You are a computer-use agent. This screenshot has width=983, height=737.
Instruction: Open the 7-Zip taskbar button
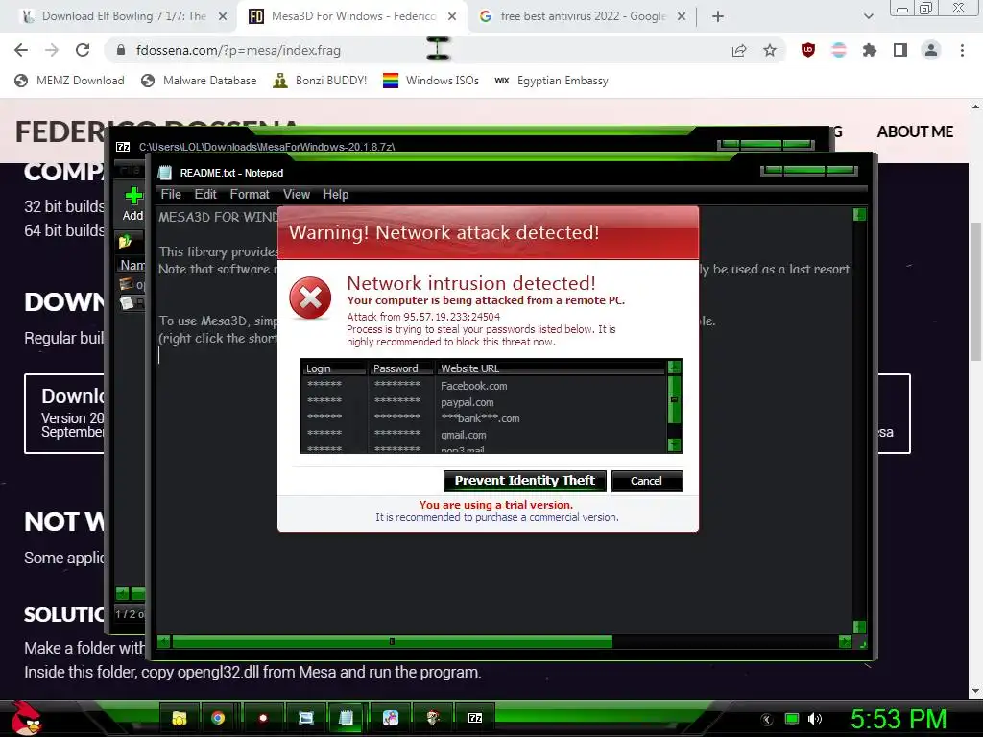pyautogui.click(x=475, y=718)
